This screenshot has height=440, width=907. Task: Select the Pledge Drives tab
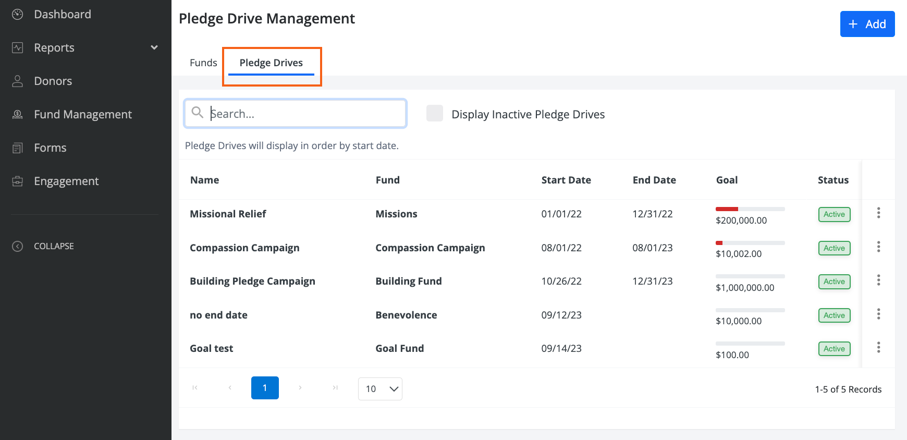point(271,63)
